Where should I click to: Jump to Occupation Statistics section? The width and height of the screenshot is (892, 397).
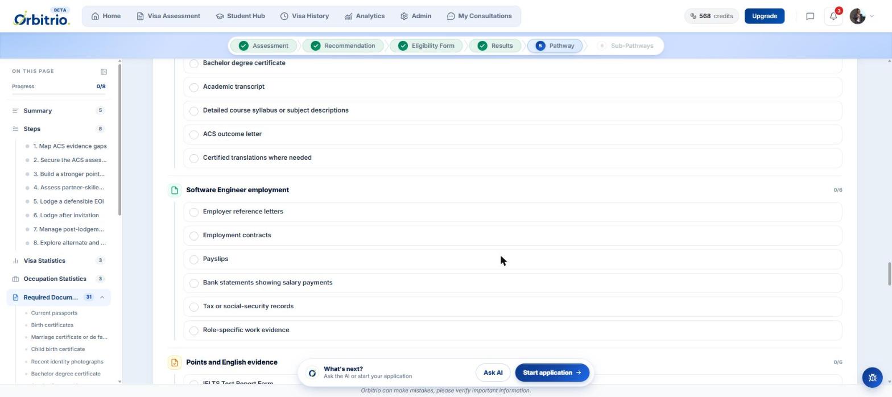(x=59, y=279)
